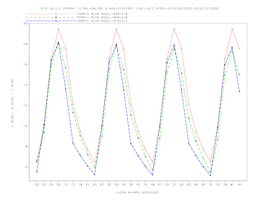Click the blue triangle data point at hour 63
The image size is (261, 201).
189,144
